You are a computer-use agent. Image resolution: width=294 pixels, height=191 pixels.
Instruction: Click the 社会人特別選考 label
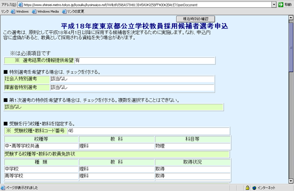pyautogui.click(x=26, y=79)
